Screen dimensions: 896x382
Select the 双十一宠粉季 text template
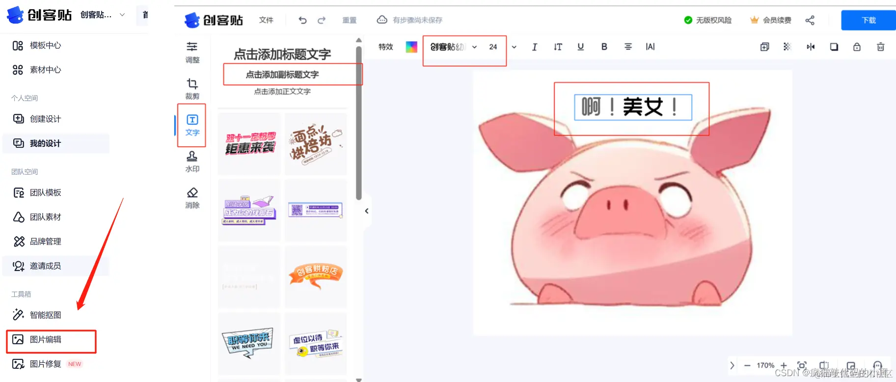tap(249, 143)
